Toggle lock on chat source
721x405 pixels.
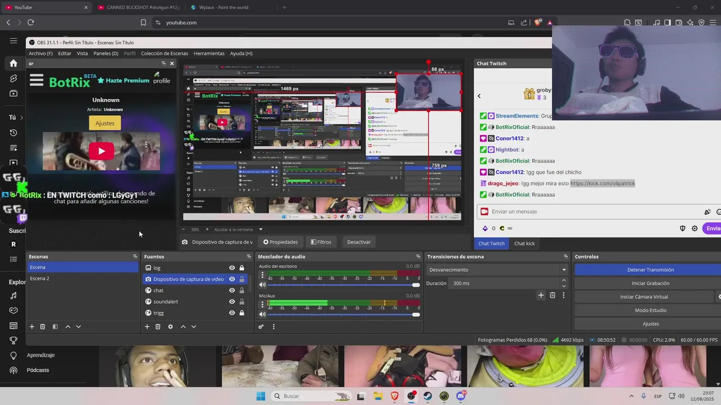coord(242,290)
